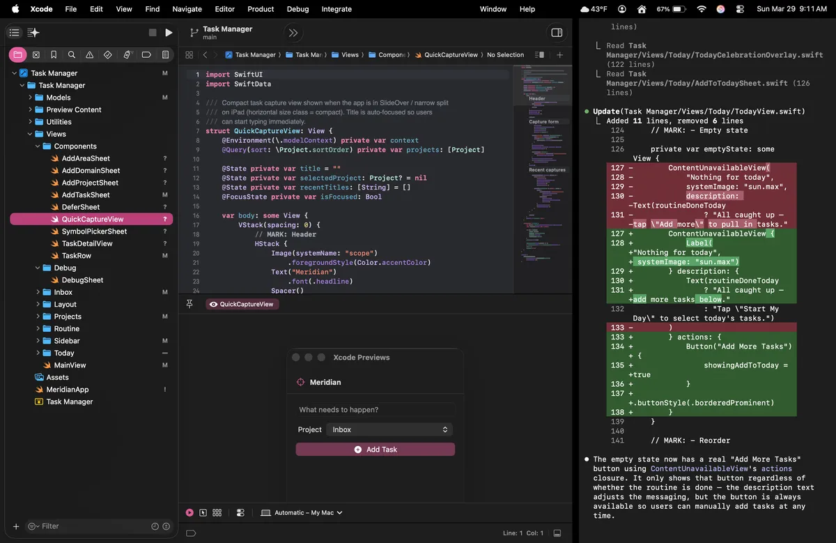Expand the Projects folder in navigator

coord(38,316)
